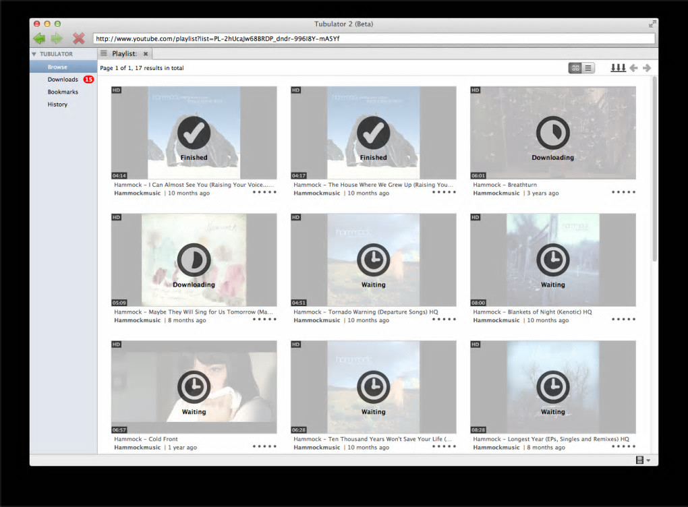Click the Hammock – Breathturn title

[x=505, y=185]
